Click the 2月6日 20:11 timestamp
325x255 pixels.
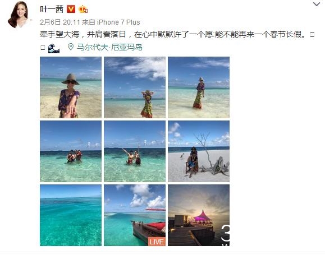point(60,22)
